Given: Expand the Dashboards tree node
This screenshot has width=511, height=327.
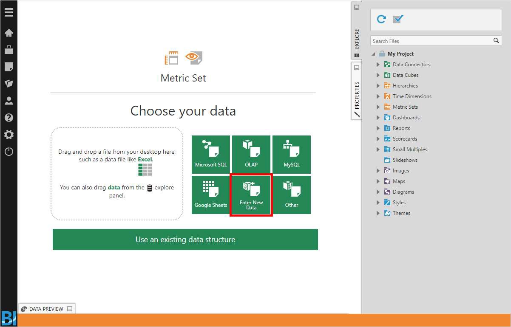Looking at the screenshot, I should tap(378, 117).
